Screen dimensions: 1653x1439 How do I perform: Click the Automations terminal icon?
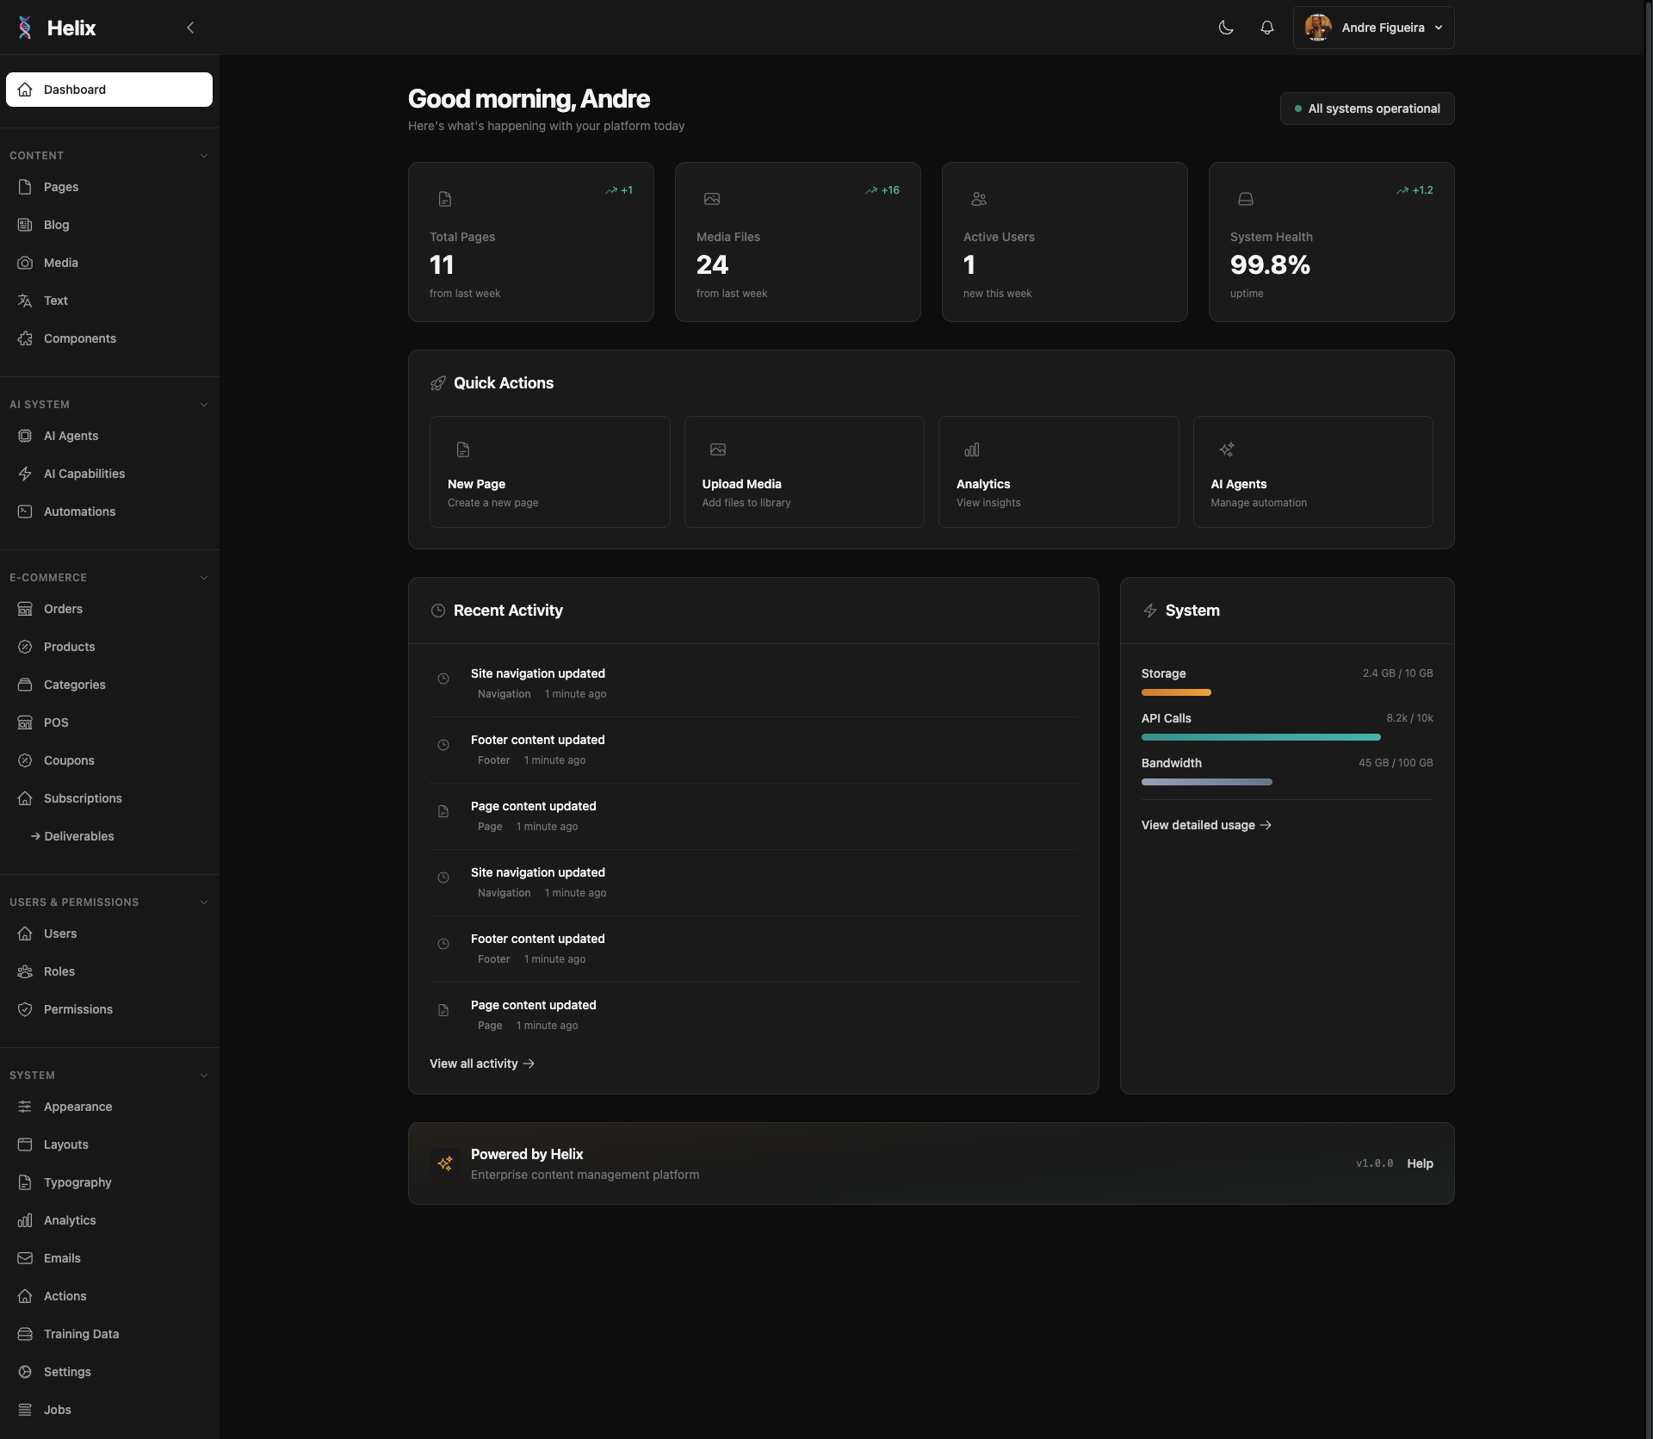click(25, 512)
